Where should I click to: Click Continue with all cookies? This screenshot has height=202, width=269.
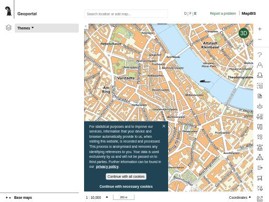(126, 176)
